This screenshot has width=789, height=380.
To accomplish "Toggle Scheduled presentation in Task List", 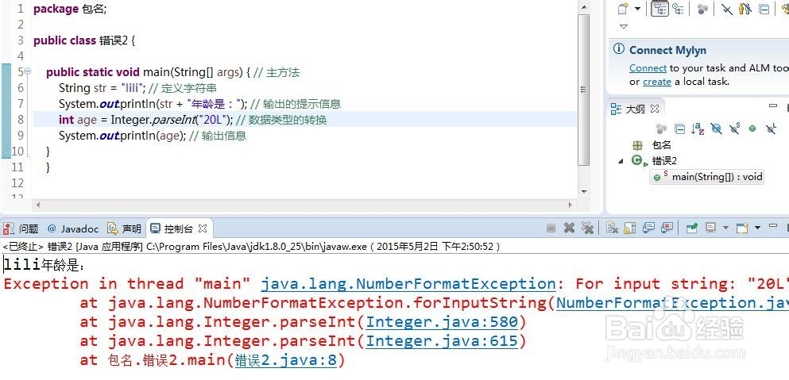I will click(x=679, y=9).
